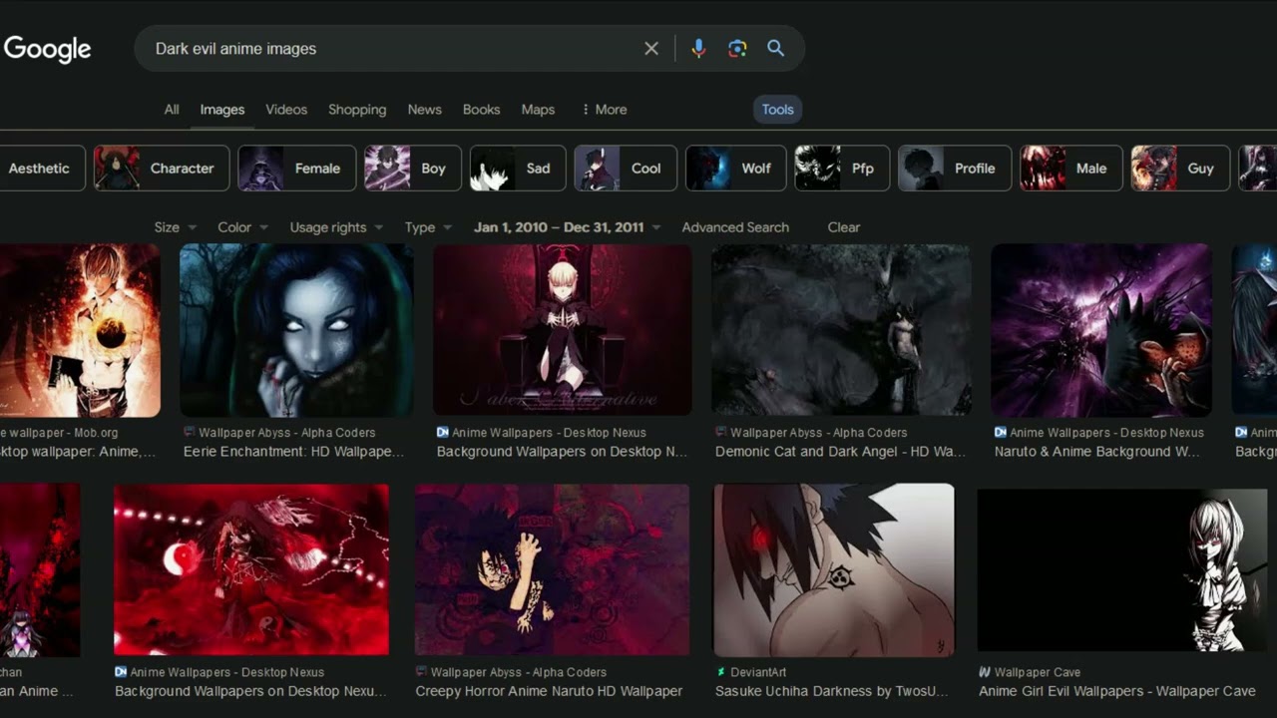Screen dimensions: 1277x718
Task: Open the Demonic Cat and Dark Angel title link
Action: tap(840, 452)
